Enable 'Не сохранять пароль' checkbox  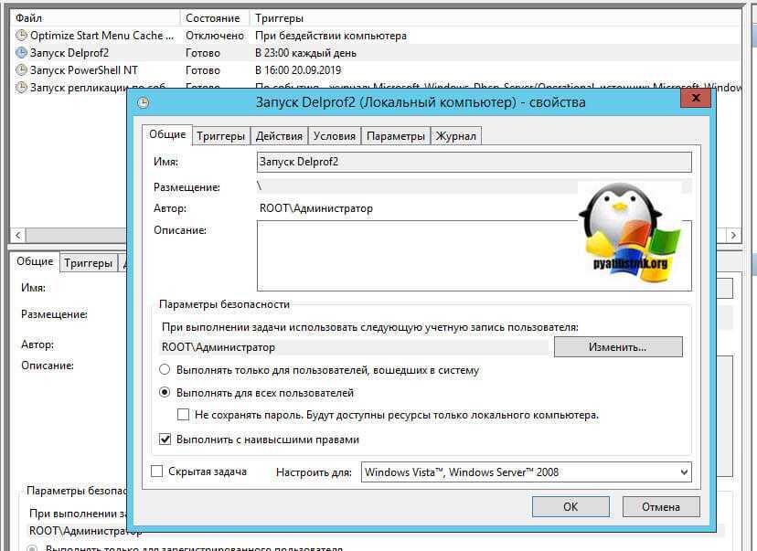[183, 415]
